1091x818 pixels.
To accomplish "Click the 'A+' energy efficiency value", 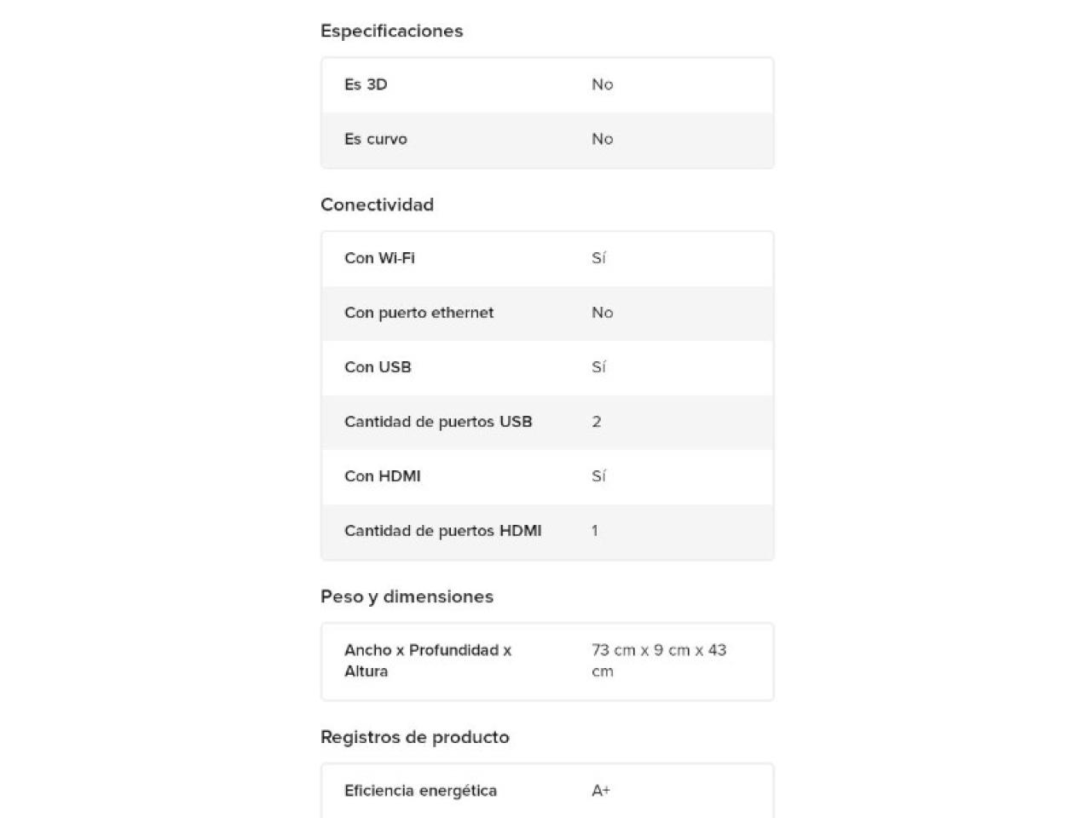I will click(600, 791).
